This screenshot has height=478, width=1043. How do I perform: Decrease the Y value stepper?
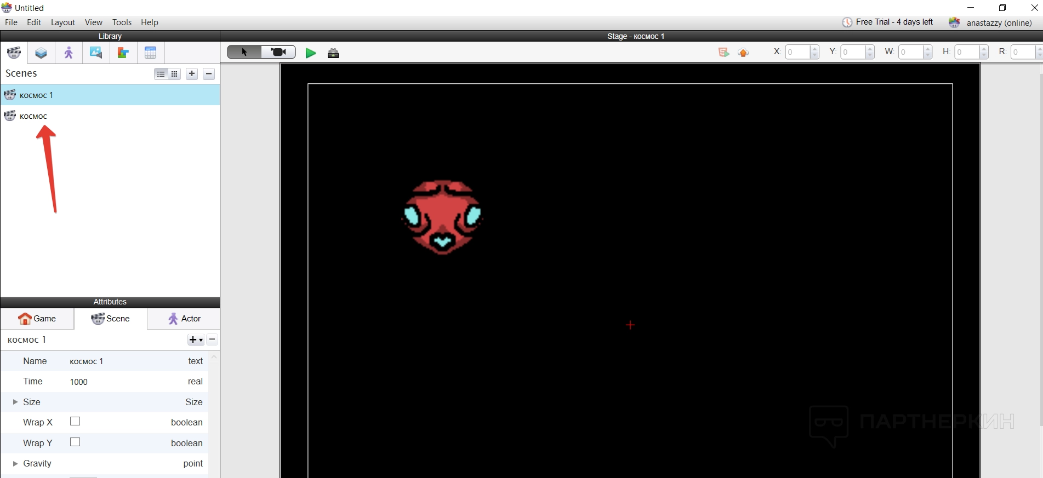pos(870,55)
